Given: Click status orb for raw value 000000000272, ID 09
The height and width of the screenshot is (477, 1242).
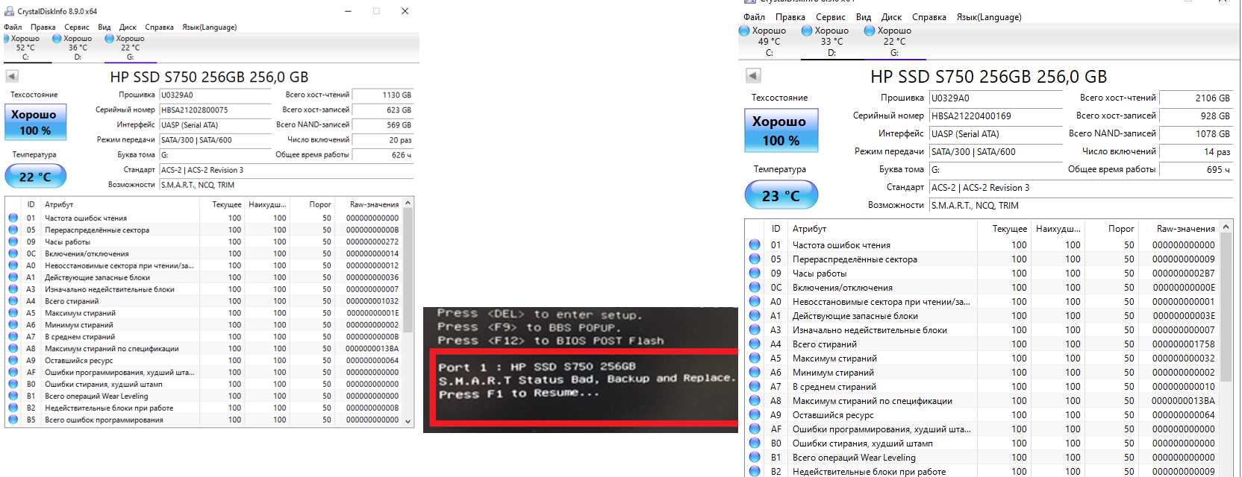Looking at the screenshot, I should pyautogui.click(x=13, y=241).
